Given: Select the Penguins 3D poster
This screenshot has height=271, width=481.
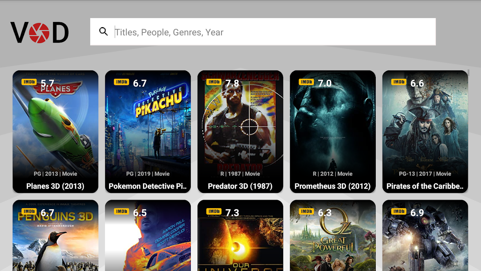Looking at the screenshot, I should point(55,235).
